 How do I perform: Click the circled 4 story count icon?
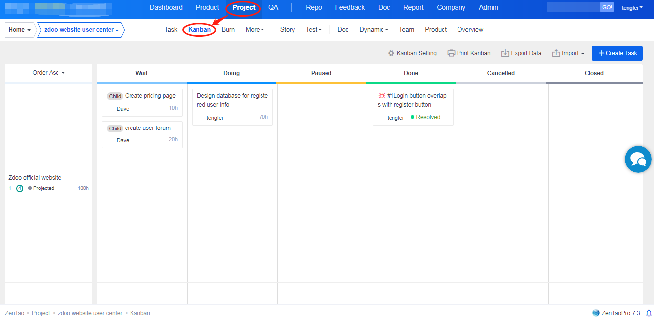click(x=20, y=188)
